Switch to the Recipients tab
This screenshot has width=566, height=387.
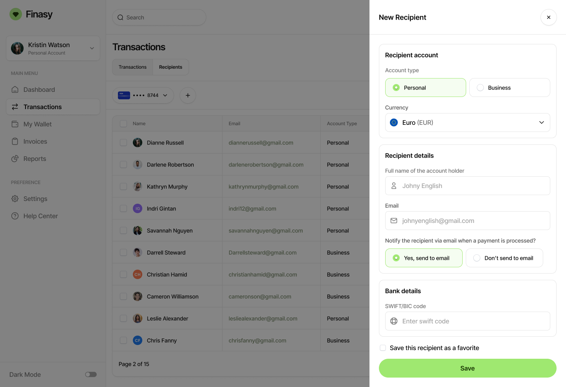[x=171, y=67]
